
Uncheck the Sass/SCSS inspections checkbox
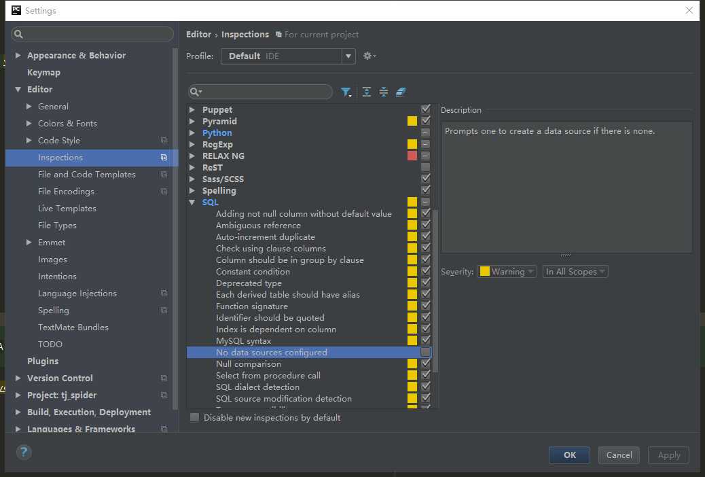pyautogui.click(x=425, y=179)
